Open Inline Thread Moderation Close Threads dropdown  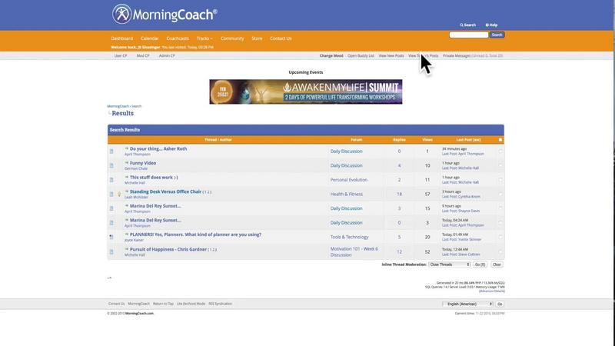[449, 264]
